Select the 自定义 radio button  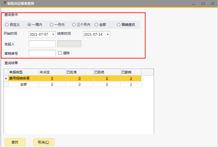click(x=7, y=25)
